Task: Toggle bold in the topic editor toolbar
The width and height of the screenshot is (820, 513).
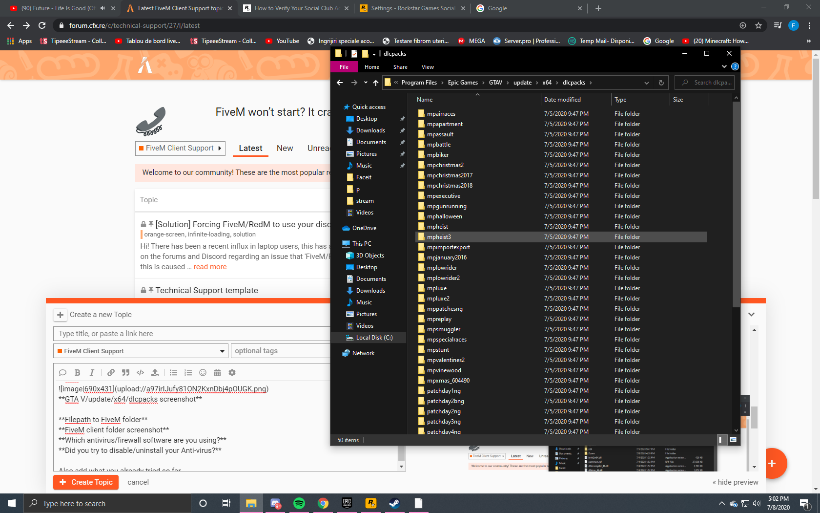Action: click(77, 373)
